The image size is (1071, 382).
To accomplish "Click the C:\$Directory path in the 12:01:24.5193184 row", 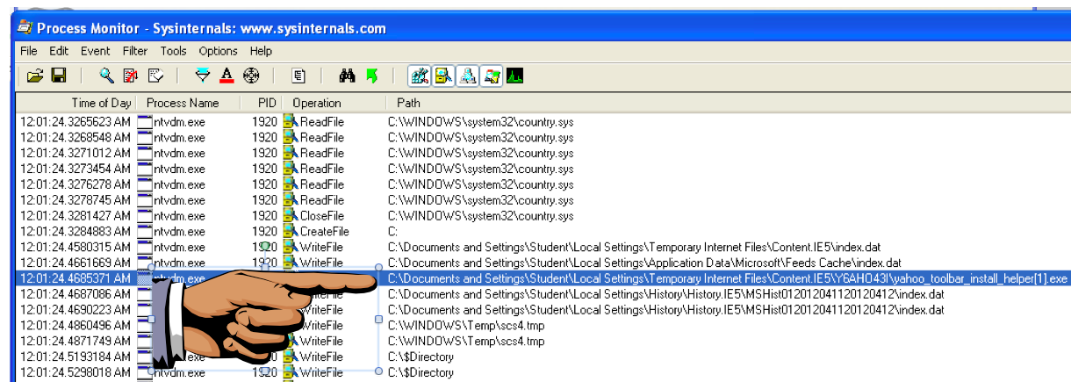I will pyautogui.click(x=420, y=357).
